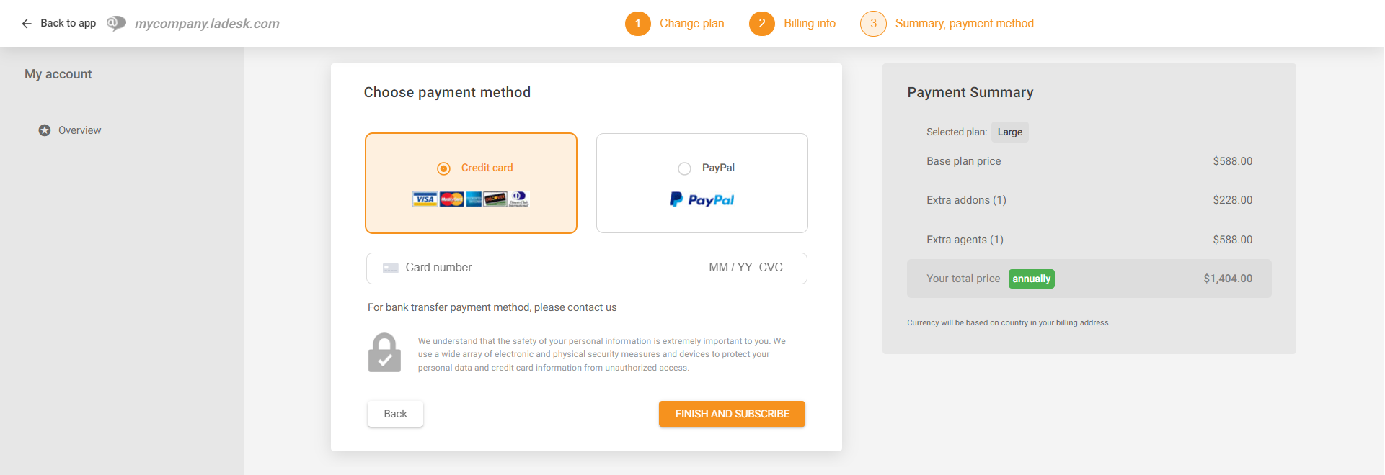The image size is (1385, 475).
Task: Select the PayPal radio button
Action: [684, 168]
